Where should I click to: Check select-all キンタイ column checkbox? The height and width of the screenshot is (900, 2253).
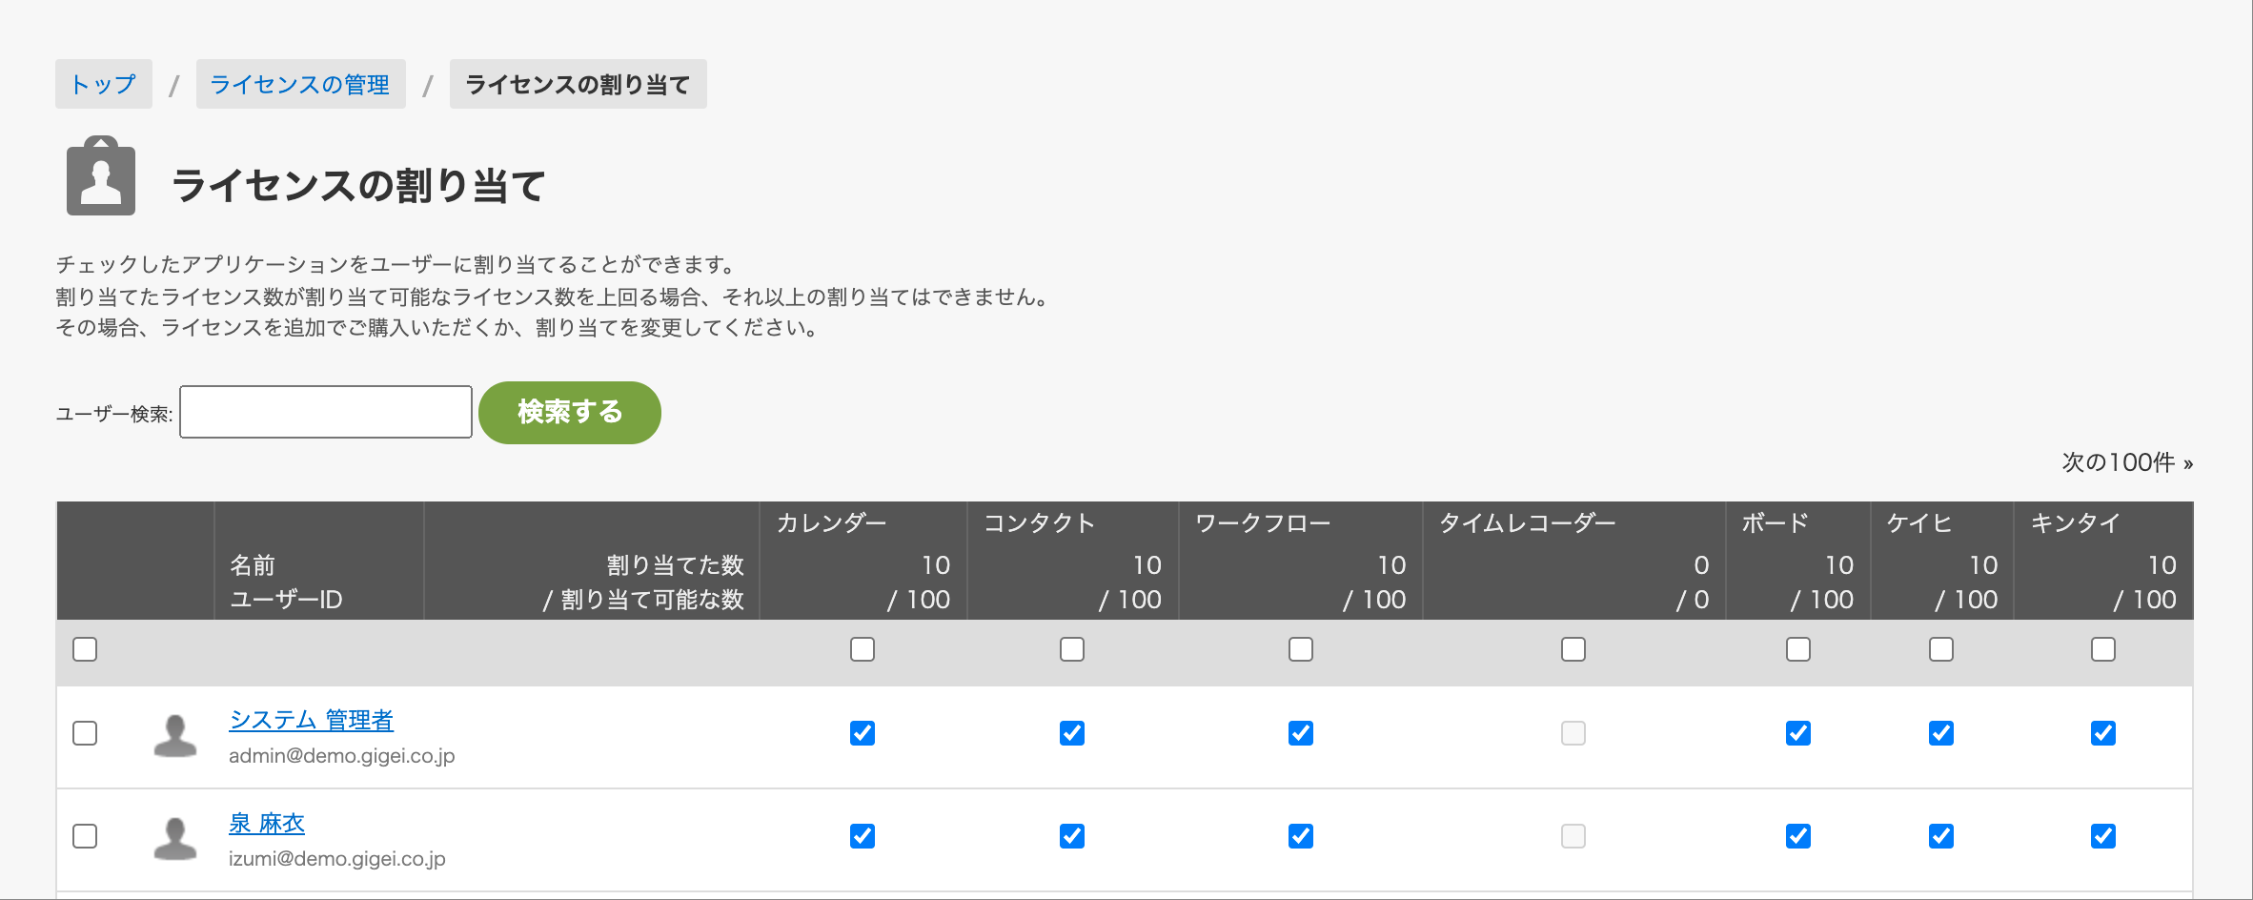click(2103, 649)
